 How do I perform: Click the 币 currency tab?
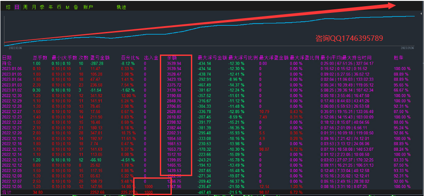59,7
